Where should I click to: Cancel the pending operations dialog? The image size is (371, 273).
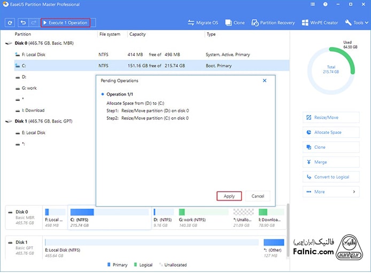(258, 196)
